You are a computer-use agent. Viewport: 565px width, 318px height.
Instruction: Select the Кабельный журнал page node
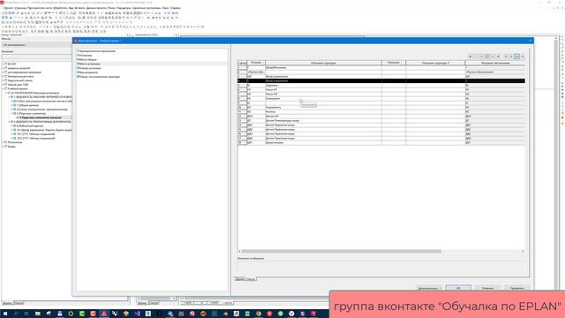[x=30, y=125]
